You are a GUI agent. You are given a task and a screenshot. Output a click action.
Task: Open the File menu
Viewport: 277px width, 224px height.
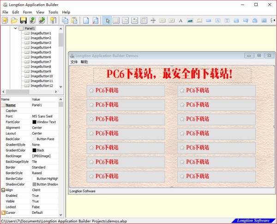pos(5,12)
